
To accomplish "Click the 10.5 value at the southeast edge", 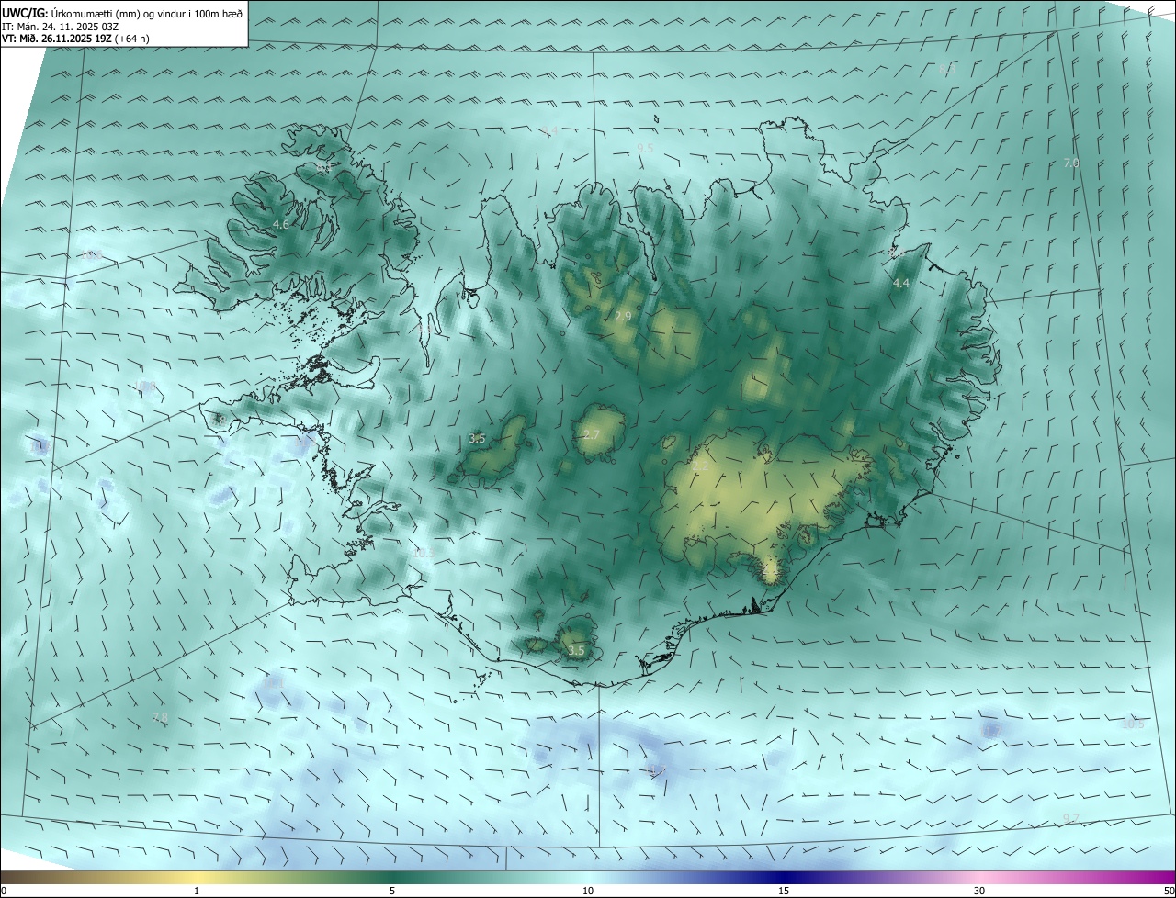I will coord(1133,724).
